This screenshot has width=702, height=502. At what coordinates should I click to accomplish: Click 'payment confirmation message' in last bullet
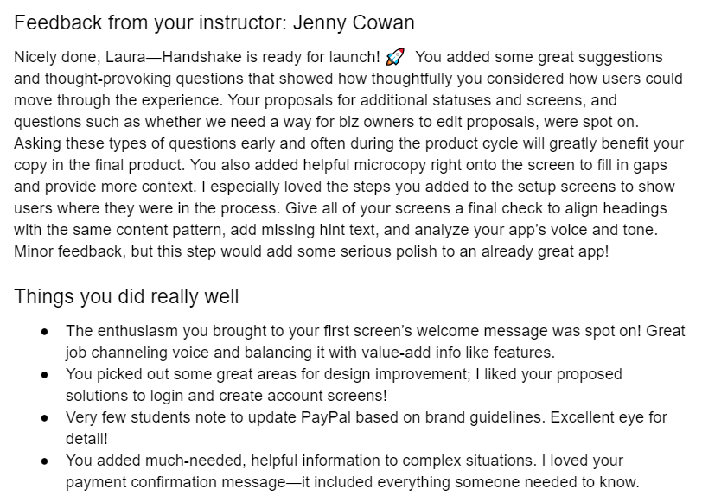(175, 482)
